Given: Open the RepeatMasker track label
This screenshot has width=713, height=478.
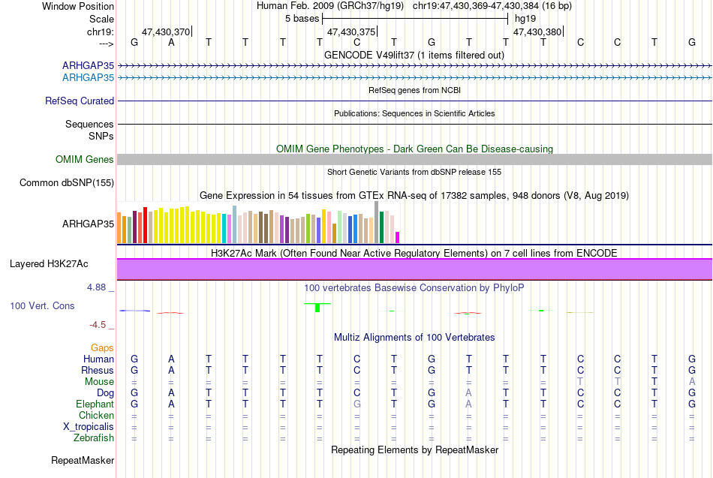Looking at the screenshot, I should tap(83, 460).
